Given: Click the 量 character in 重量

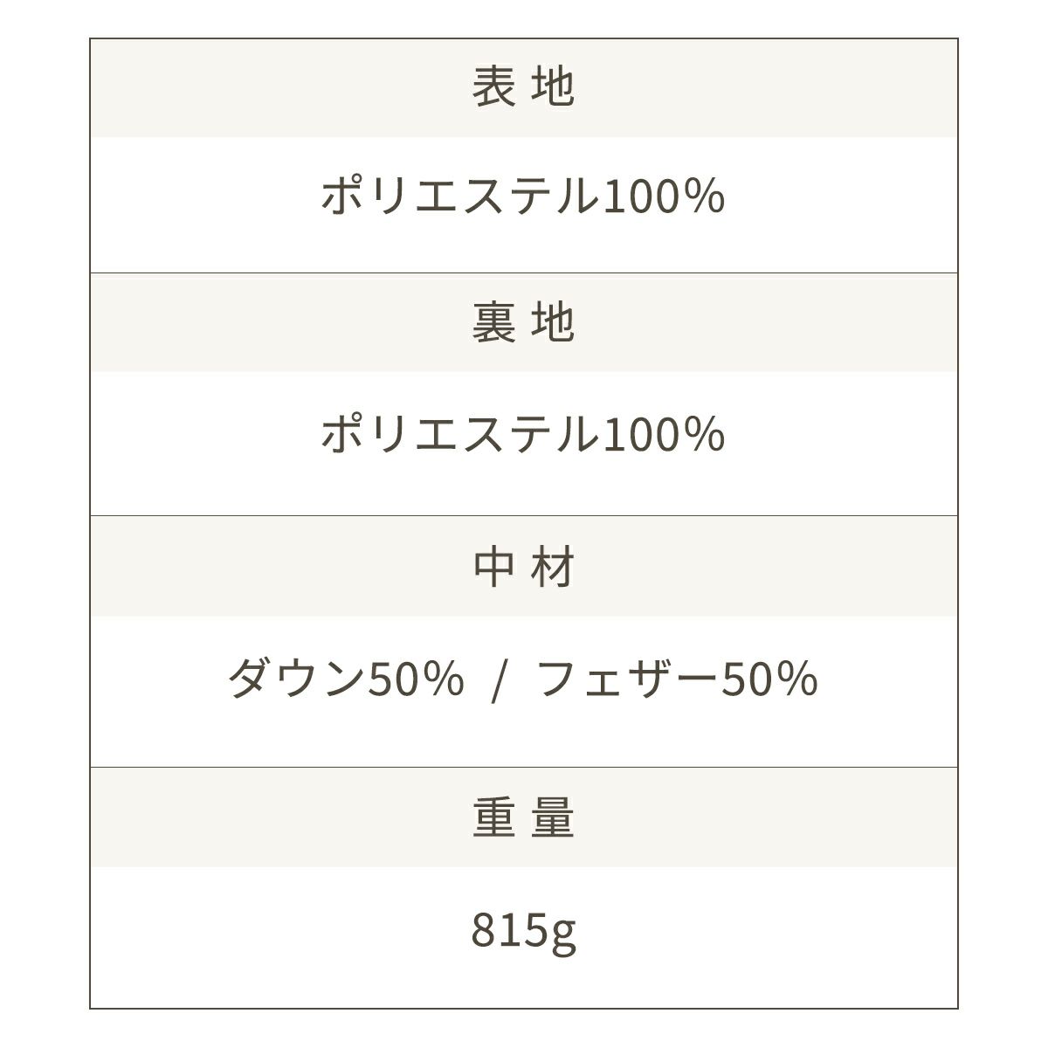Looking at the screenshot, I should (553, 818).
